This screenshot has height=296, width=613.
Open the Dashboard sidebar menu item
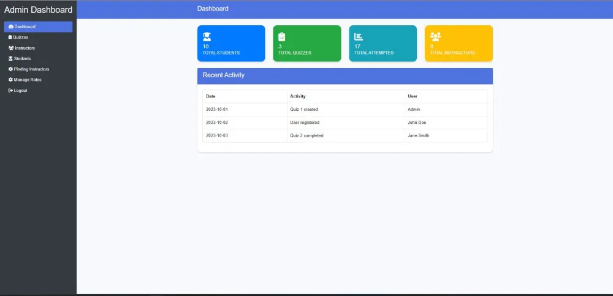tap(38, 27)
